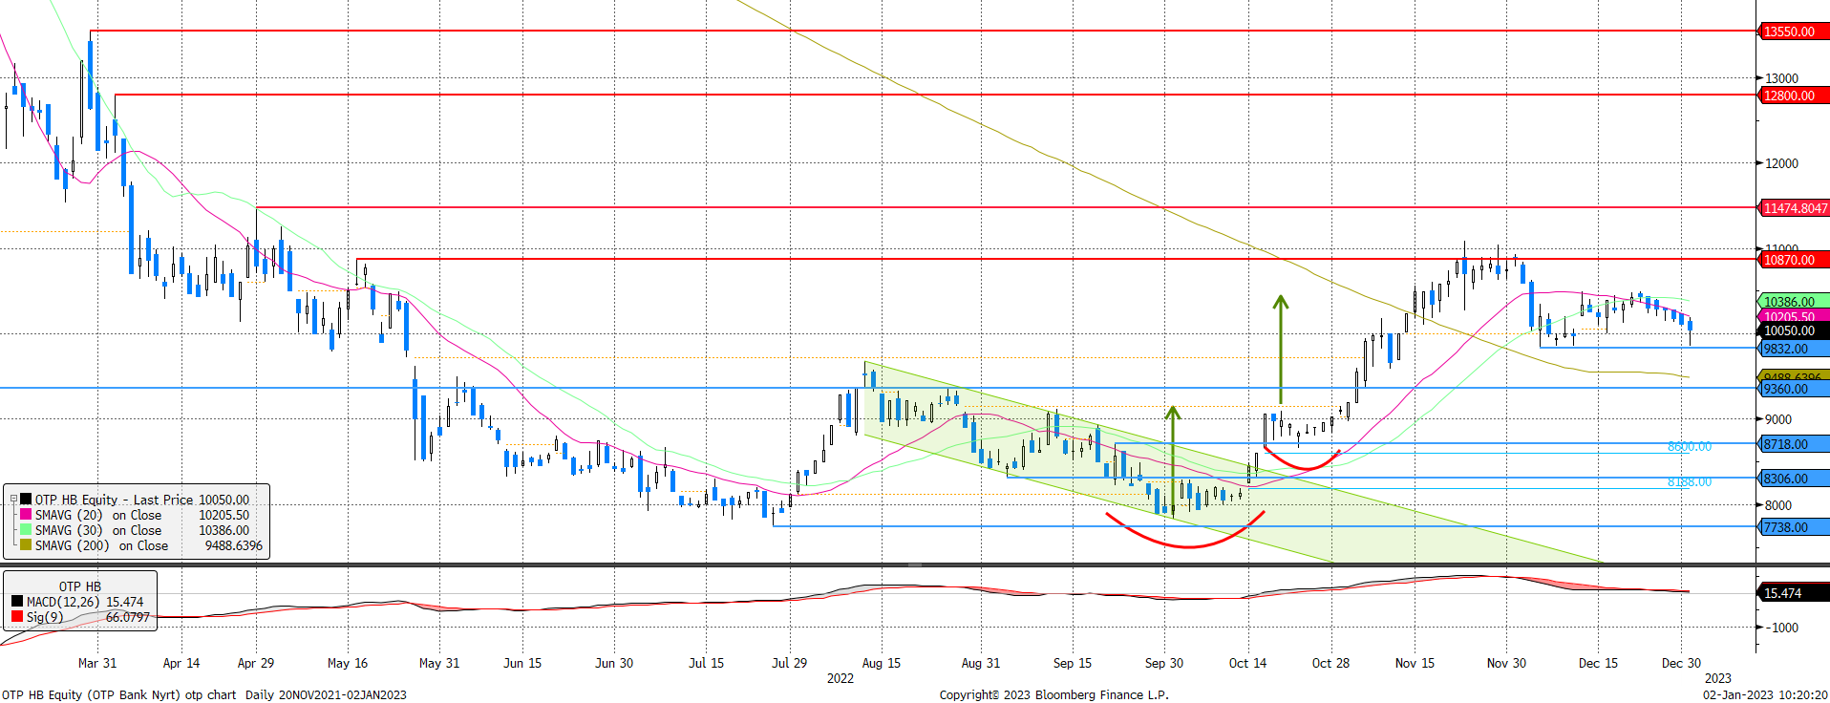Click the 'May 31' date axis label
This screenshot has height=703, width=1830.
(439, 663)
